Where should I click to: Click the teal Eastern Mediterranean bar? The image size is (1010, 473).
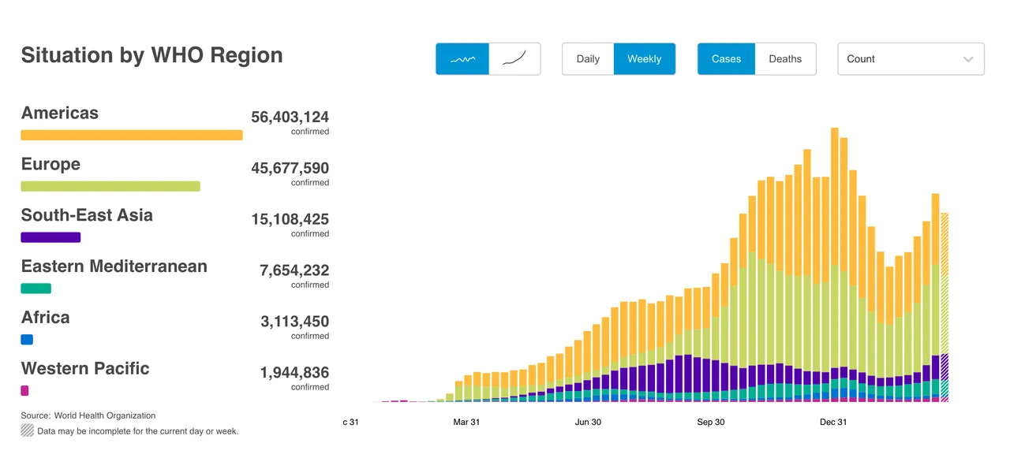point(36,289)
